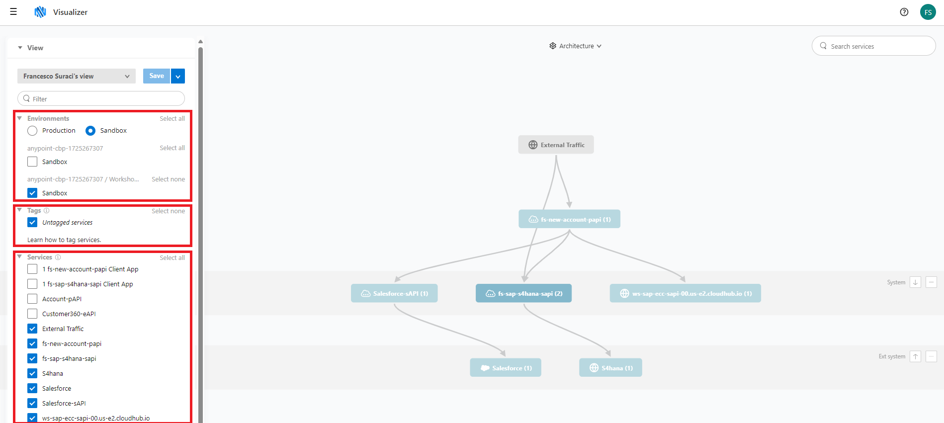944x423 pixels.
Task: Select the Salesforce (1) node
Action: click(506, 368)
